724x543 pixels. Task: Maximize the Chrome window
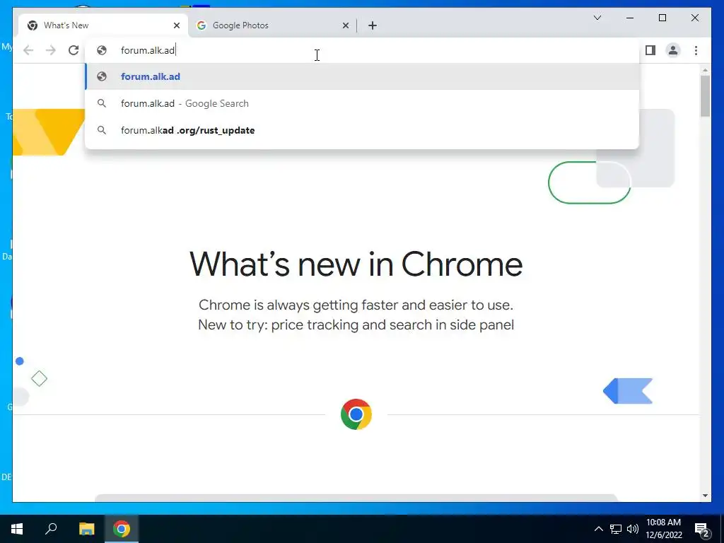tap(662, 18)
